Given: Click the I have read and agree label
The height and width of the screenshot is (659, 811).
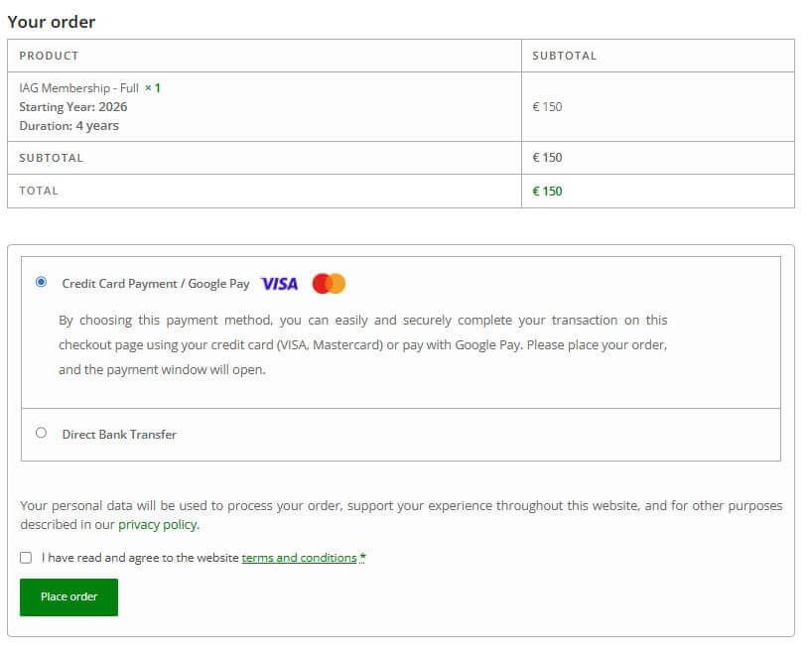Looking at the screenshot, I should [x=140, y=558].
